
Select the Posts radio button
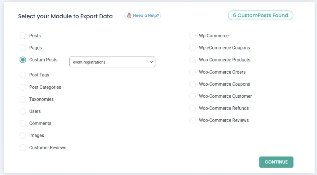tap(23, 36)
